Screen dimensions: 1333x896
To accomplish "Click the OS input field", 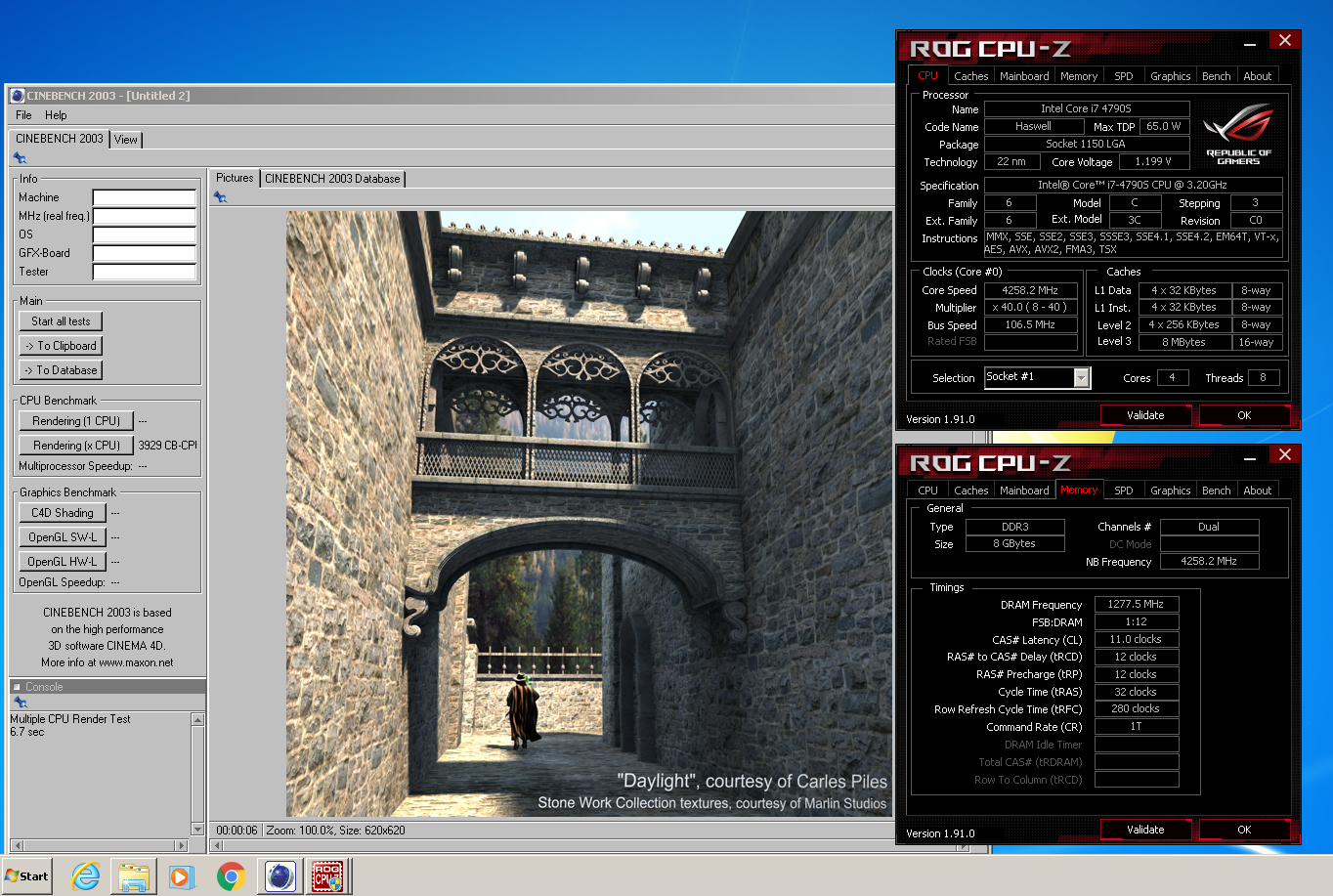I will (145, 235).
